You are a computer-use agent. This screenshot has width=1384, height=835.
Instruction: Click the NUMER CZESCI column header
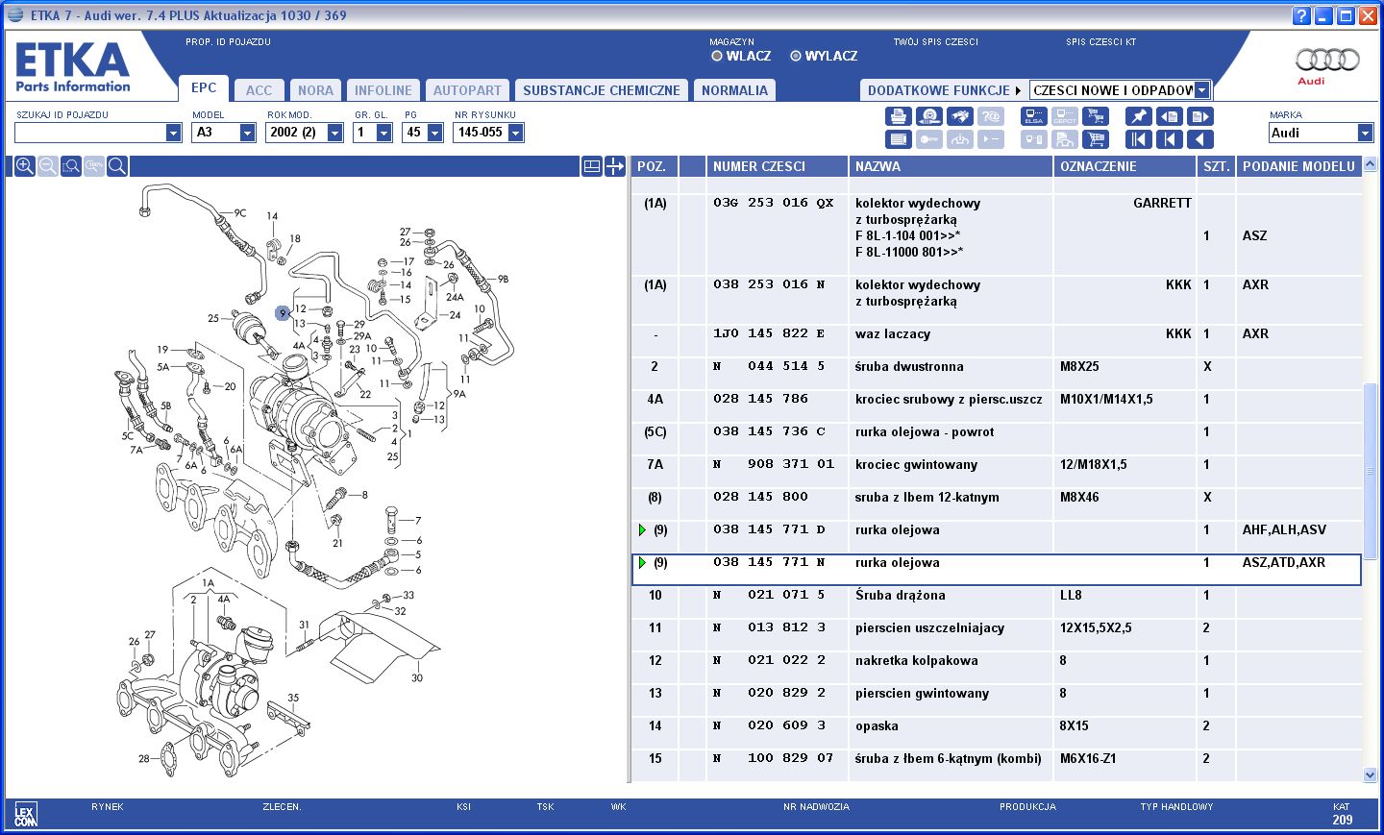coord(777,166)
